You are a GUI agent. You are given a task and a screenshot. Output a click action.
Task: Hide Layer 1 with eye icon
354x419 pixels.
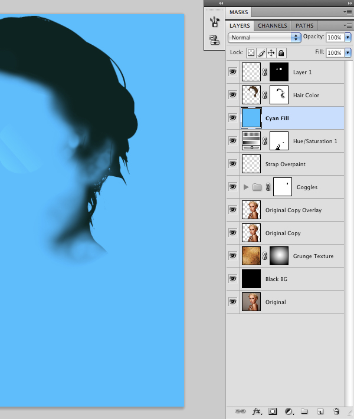pos(233,72)
